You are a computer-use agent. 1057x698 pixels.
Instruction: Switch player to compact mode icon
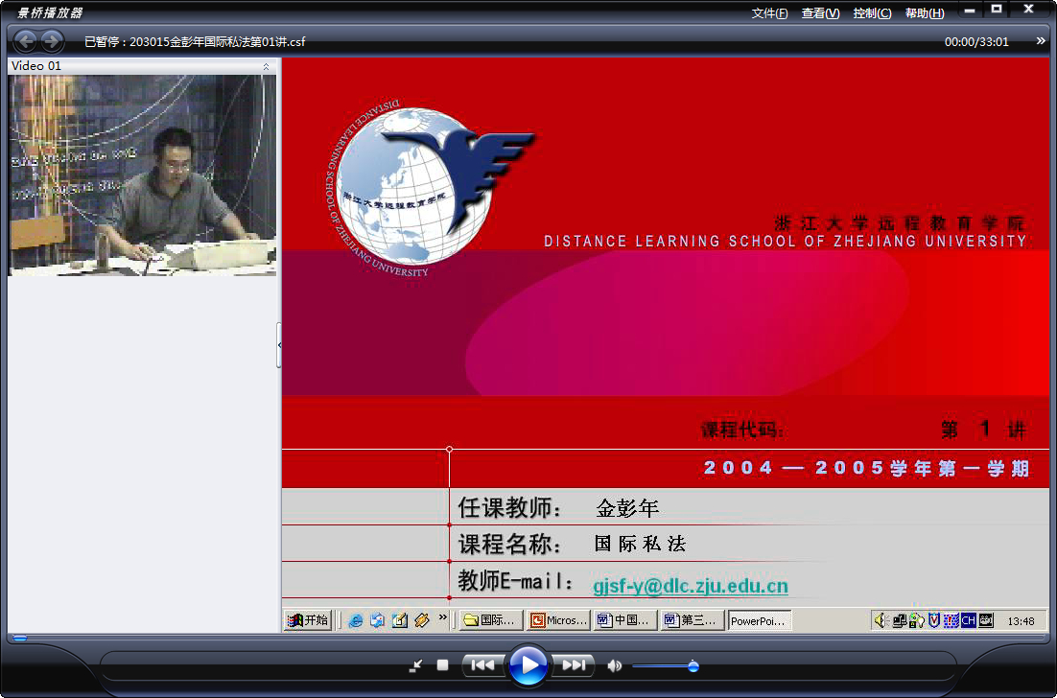point(416,665)
